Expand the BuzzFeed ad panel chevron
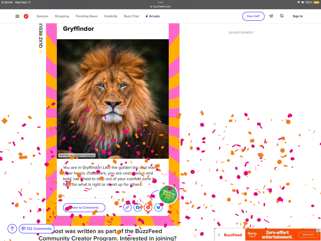This screenshot has width=321, height=241. 219,235
